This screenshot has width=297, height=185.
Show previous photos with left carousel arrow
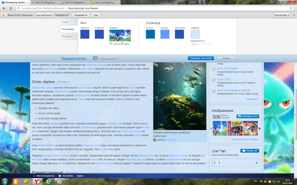[211, 129]
